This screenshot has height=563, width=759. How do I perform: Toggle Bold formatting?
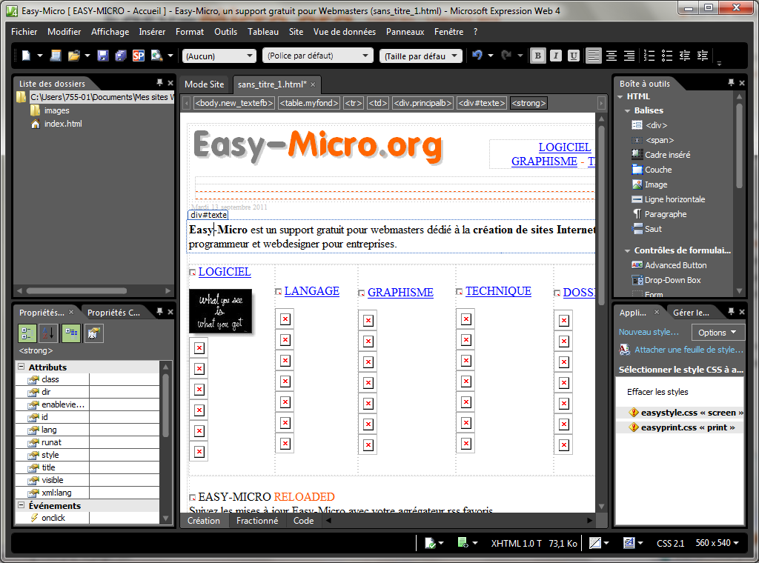click(537, 56)
